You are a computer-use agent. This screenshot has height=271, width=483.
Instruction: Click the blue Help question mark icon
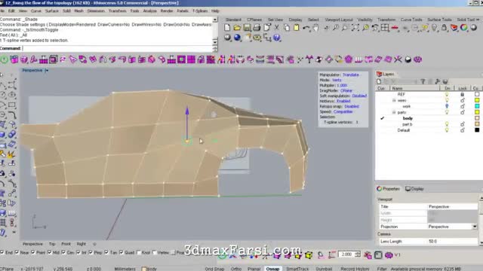277,38
